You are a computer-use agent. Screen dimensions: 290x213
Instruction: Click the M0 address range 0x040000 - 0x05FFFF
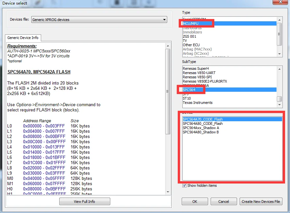tap(44, 178)
